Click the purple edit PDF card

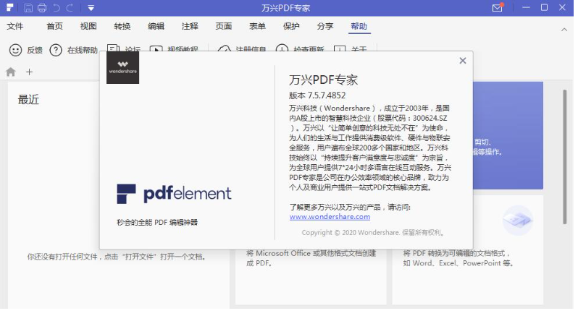click(x=508, y=135)
